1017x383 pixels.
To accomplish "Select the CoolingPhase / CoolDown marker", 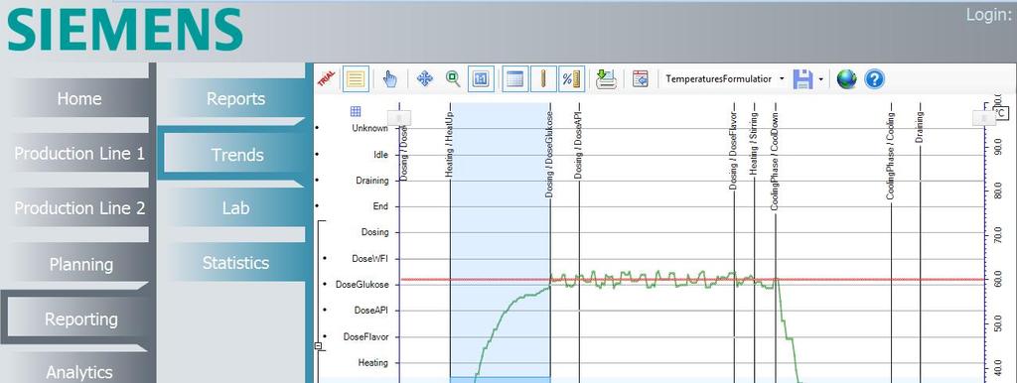I will tap(775, 161).
